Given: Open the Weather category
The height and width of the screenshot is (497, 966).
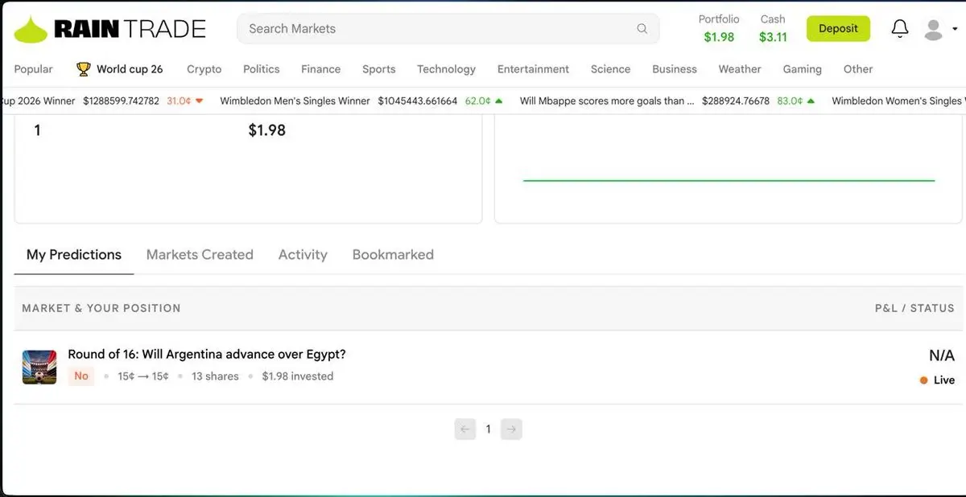Looking at the screenshot, I should (740, 69).
